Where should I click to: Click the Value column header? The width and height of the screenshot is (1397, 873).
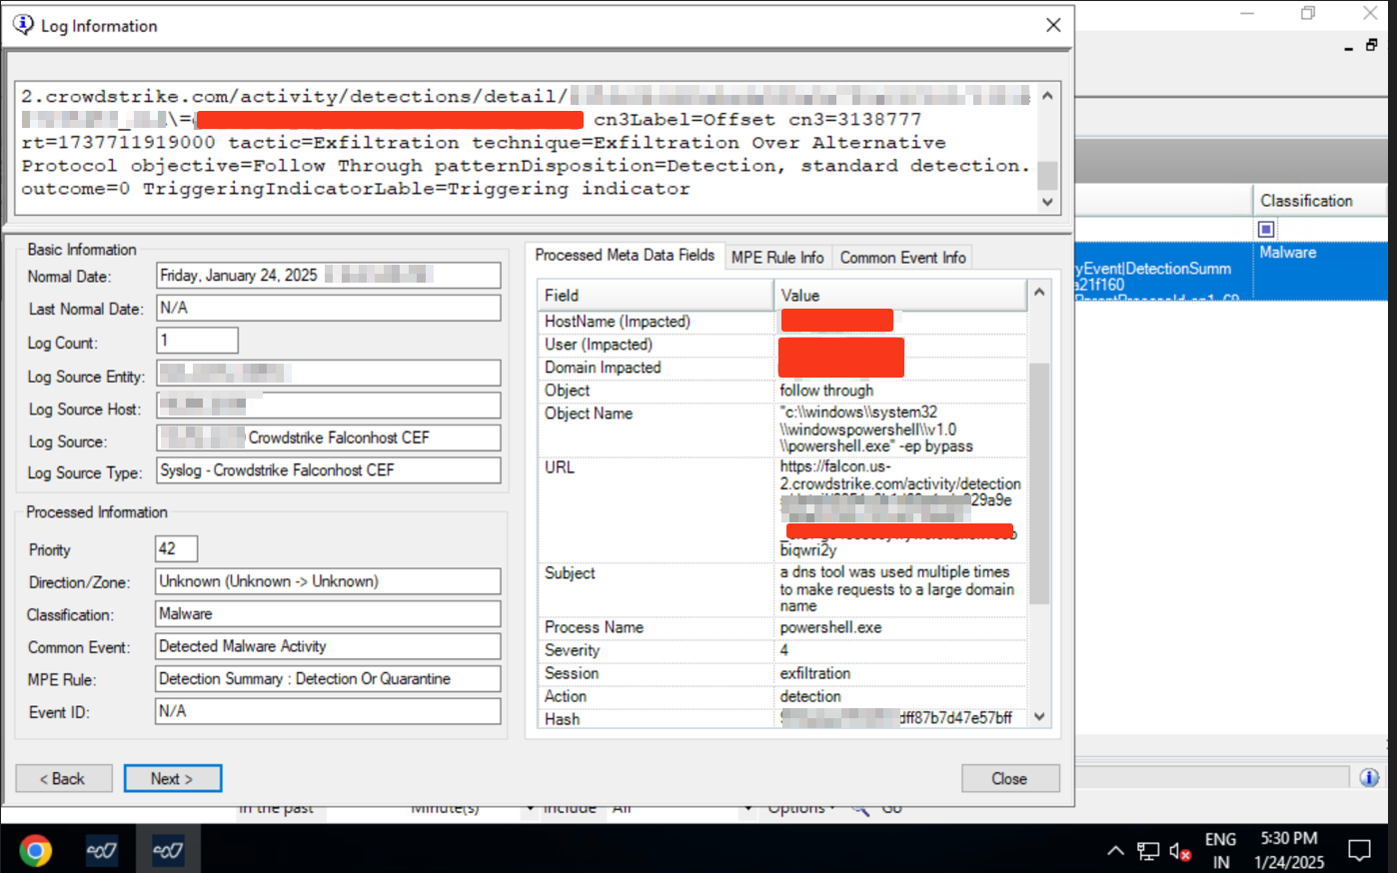coord(900,296)
